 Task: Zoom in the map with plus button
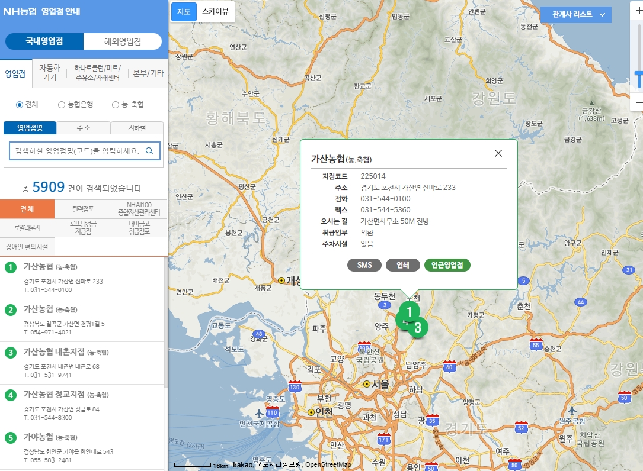[x=638, y=11]
